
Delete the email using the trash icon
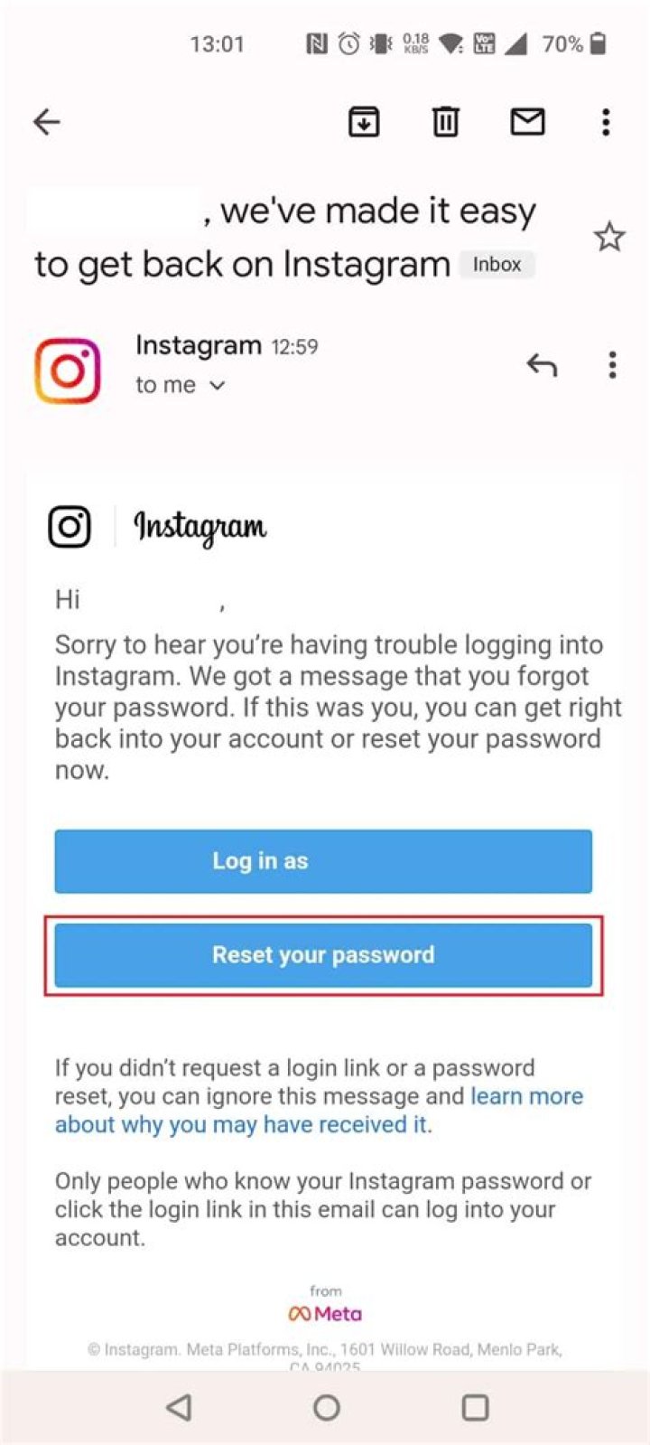(445, 121)
